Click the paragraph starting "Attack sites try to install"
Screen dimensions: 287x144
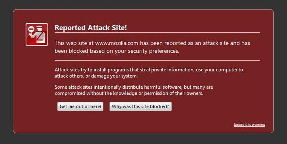point(148,73)
